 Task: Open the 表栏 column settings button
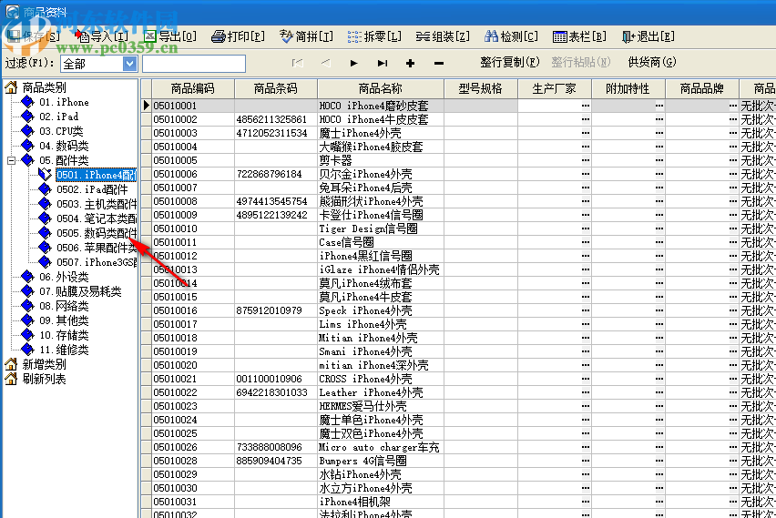coord(579,36)
